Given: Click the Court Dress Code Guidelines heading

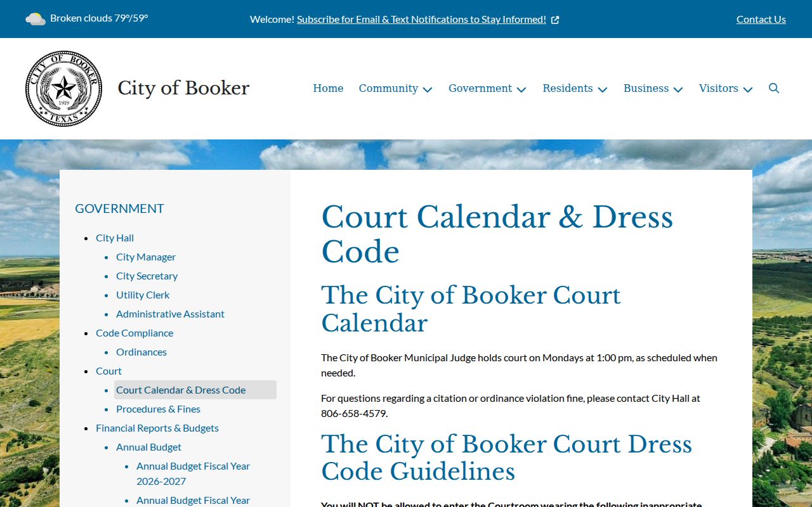Looking at the screenshot, I should pos(506,458).
